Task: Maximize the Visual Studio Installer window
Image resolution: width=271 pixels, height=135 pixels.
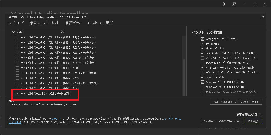Action: click(255, 4)
